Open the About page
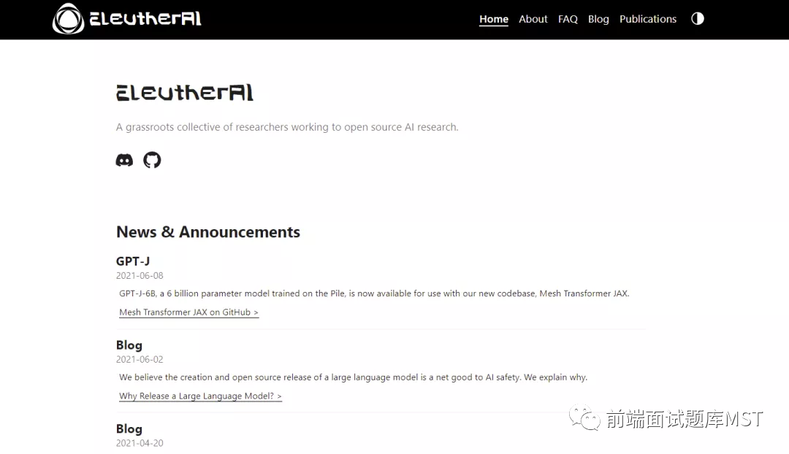Screen dimensions: 789x454 533,18
